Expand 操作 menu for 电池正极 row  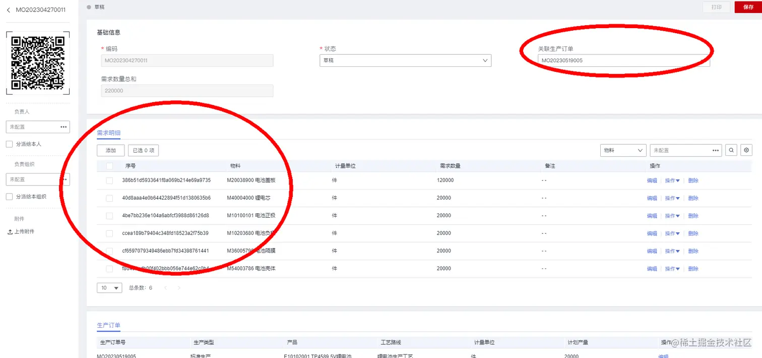(672, 216)
